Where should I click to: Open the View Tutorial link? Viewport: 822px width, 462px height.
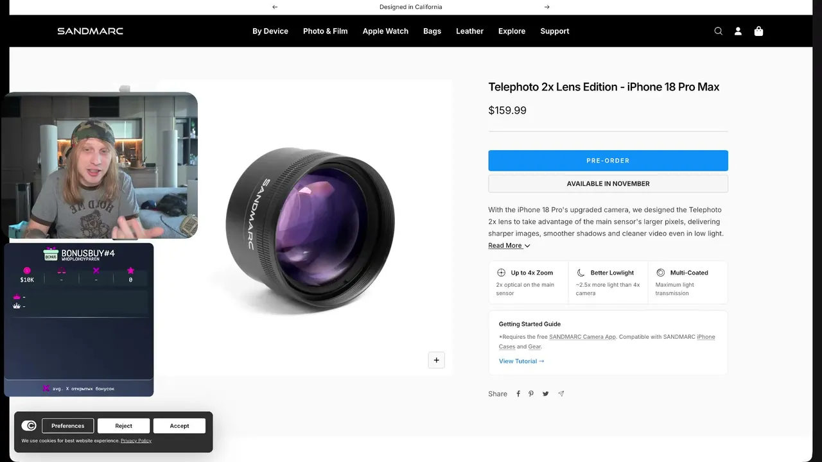tap(521, 361)
